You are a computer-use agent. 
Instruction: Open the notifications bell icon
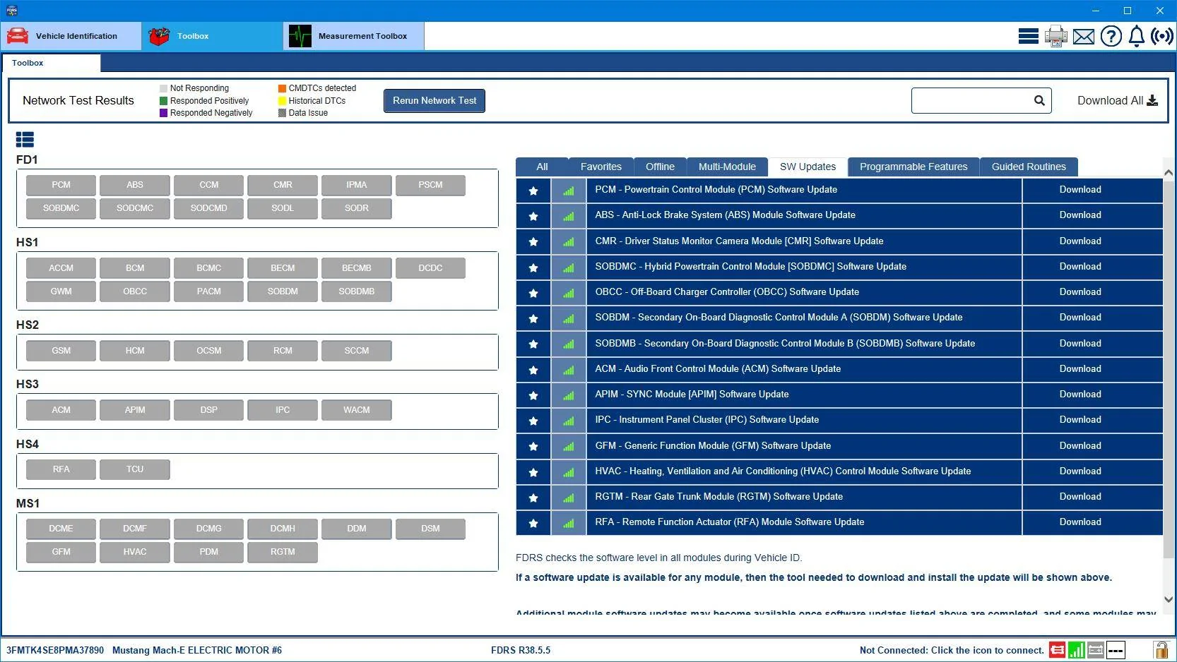[x=1136, y=36]
